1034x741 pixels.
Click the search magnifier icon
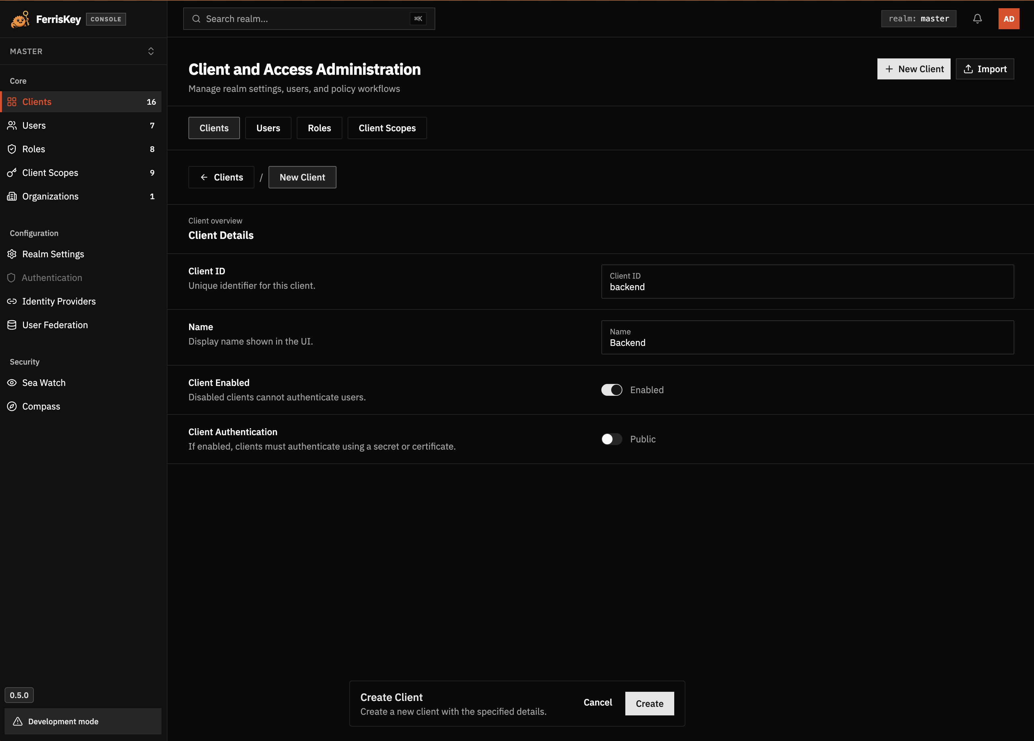click(196, 19)
